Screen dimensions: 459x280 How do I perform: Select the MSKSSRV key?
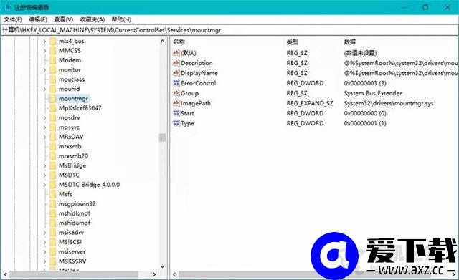[x=72, y=261]
